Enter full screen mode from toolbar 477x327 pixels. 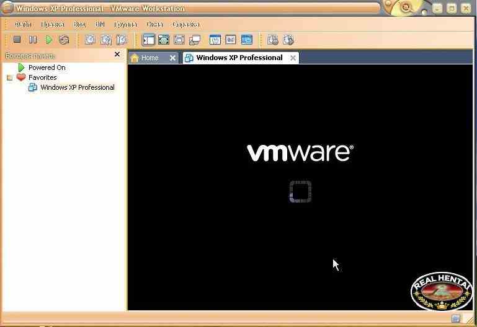coord(164,40)
